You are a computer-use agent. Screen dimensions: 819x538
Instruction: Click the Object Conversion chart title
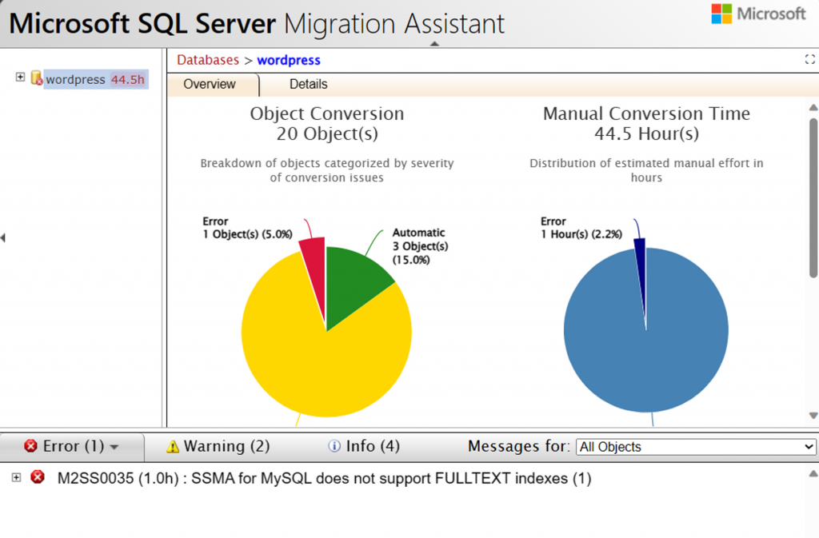tap(327, 114)
